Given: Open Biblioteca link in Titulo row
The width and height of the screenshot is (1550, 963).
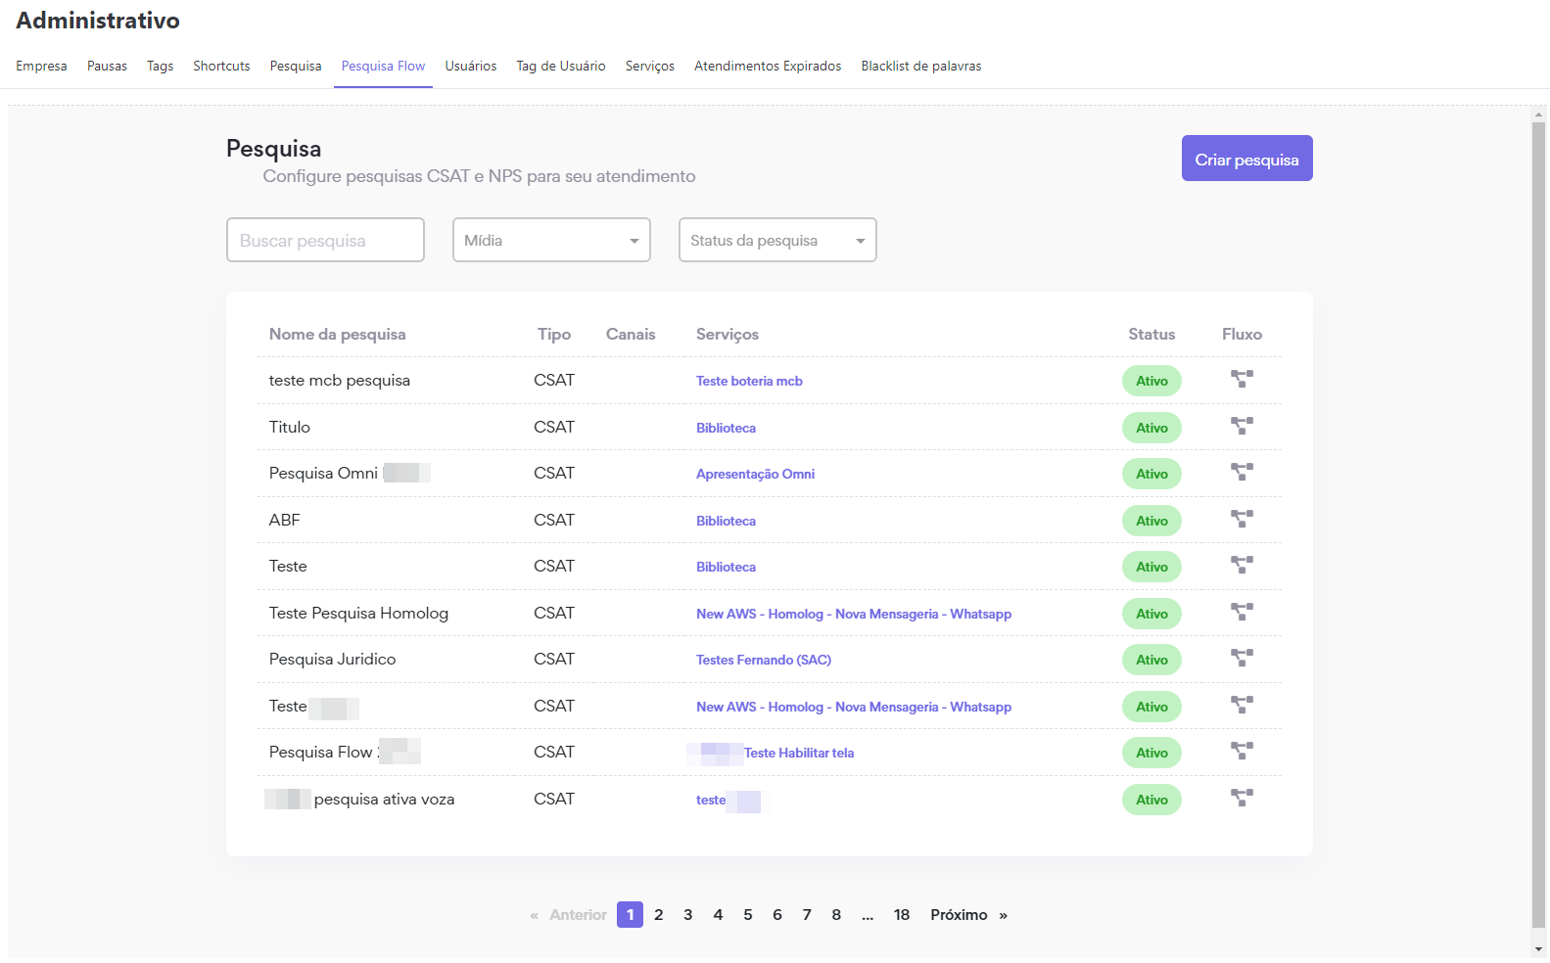Looking at the screenshot, I should tap(726, 428).
